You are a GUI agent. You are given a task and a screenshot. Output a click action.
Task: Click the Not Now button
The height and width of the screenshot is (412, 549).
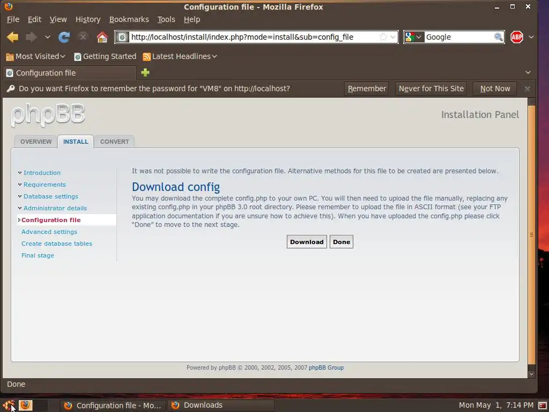coord(495,89)
